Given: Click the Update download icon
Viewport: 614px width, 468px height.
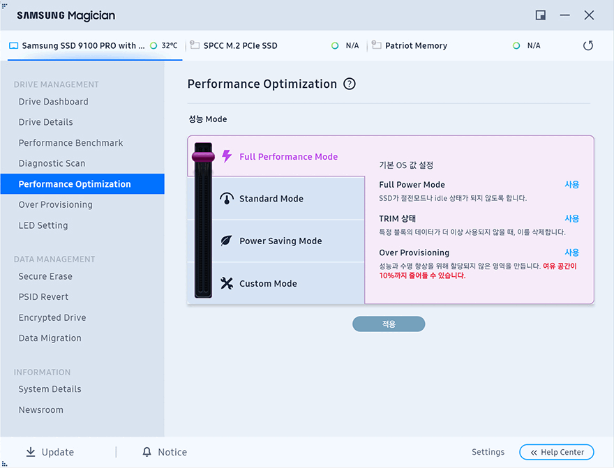Looking at the screenshot, I should (x=30, y=451).
